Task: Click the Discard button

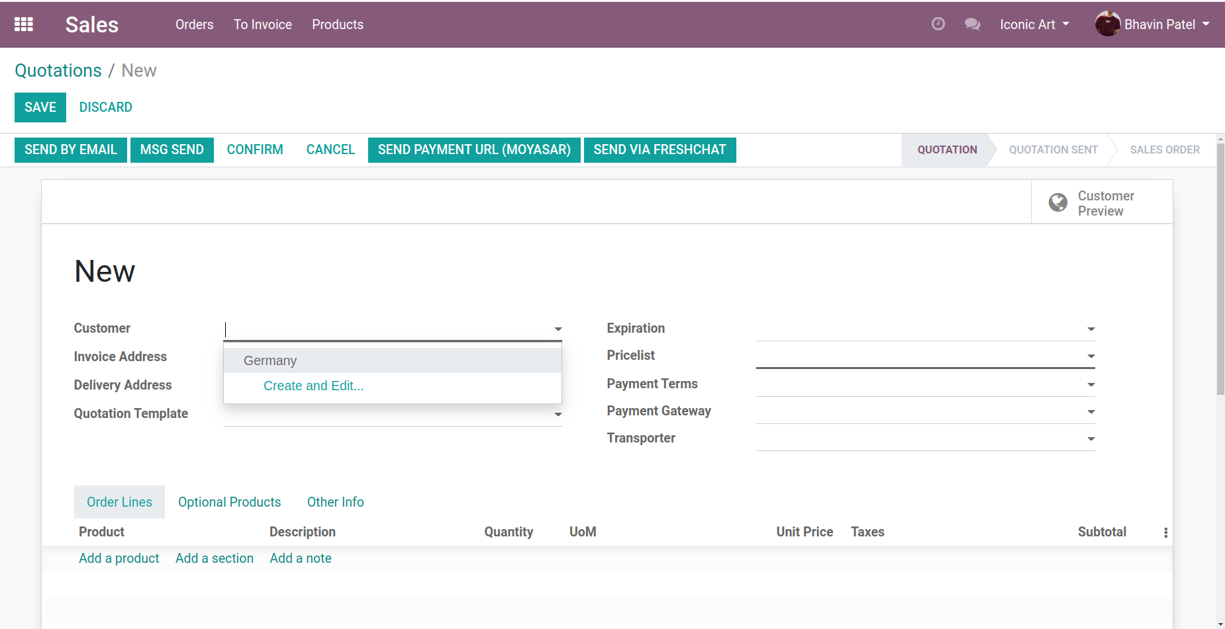Action: [x=106, y=107]
